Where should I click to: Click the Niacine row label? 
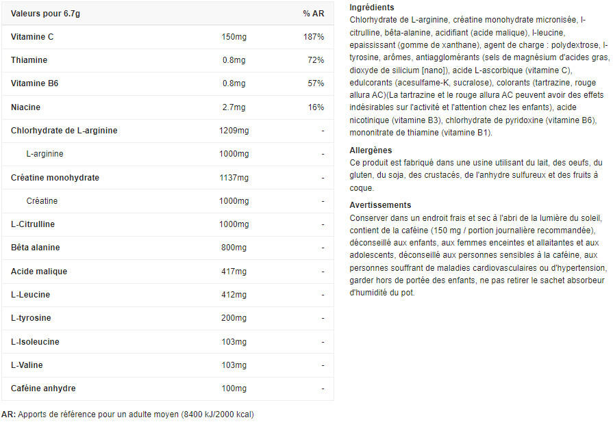tap(25, 107)
